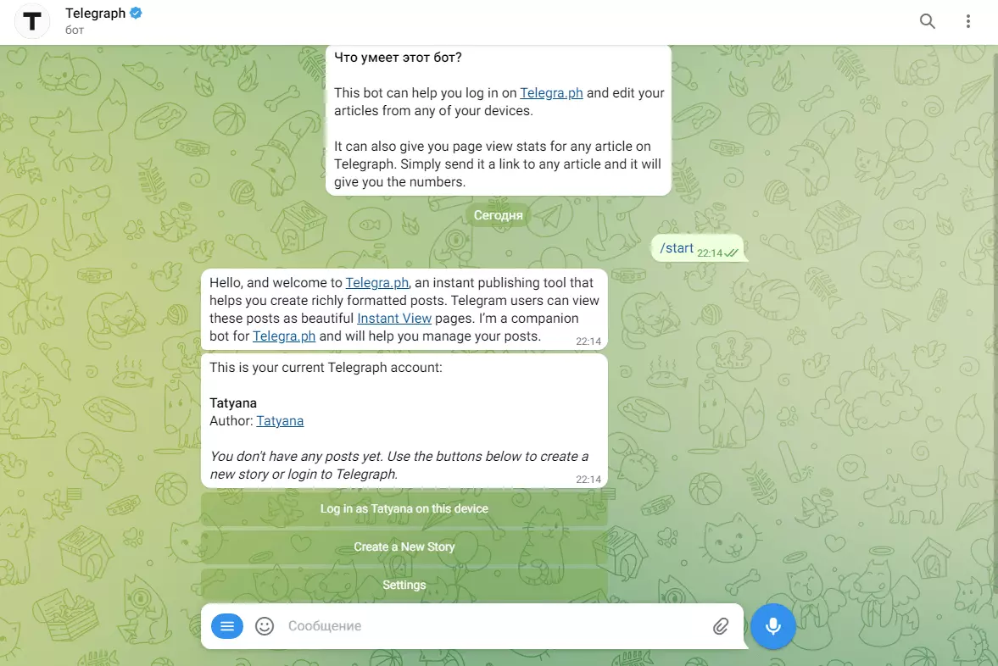Click Log in as Tatyana on this device
The image size is (998, 666).
point(404,509)
